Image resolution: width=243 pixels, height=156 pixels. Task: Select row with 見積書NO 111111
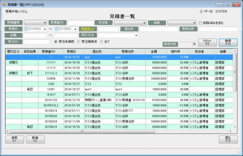click(119, 63)
